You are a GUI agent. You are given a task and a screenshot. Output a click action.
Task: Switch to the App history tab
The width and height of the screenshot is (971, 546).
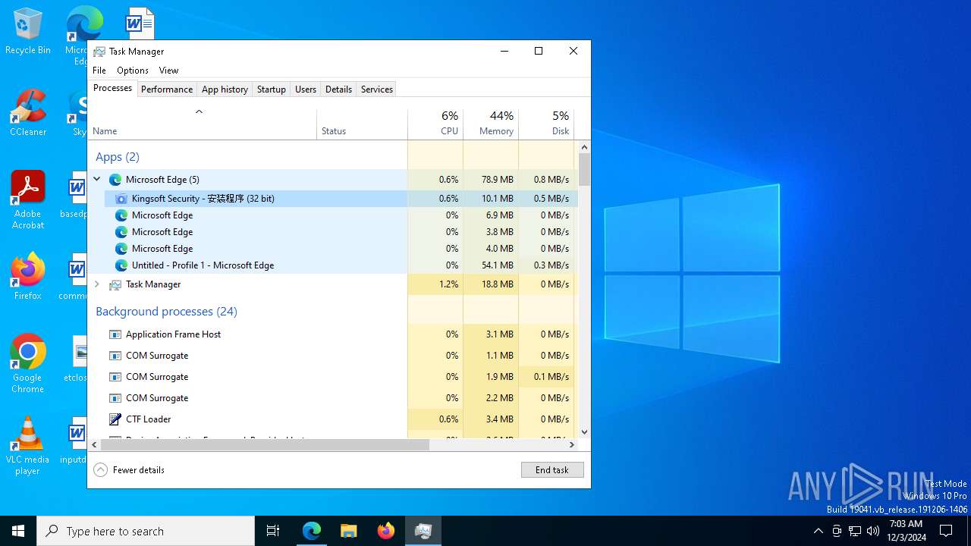(x=225, y=89)
